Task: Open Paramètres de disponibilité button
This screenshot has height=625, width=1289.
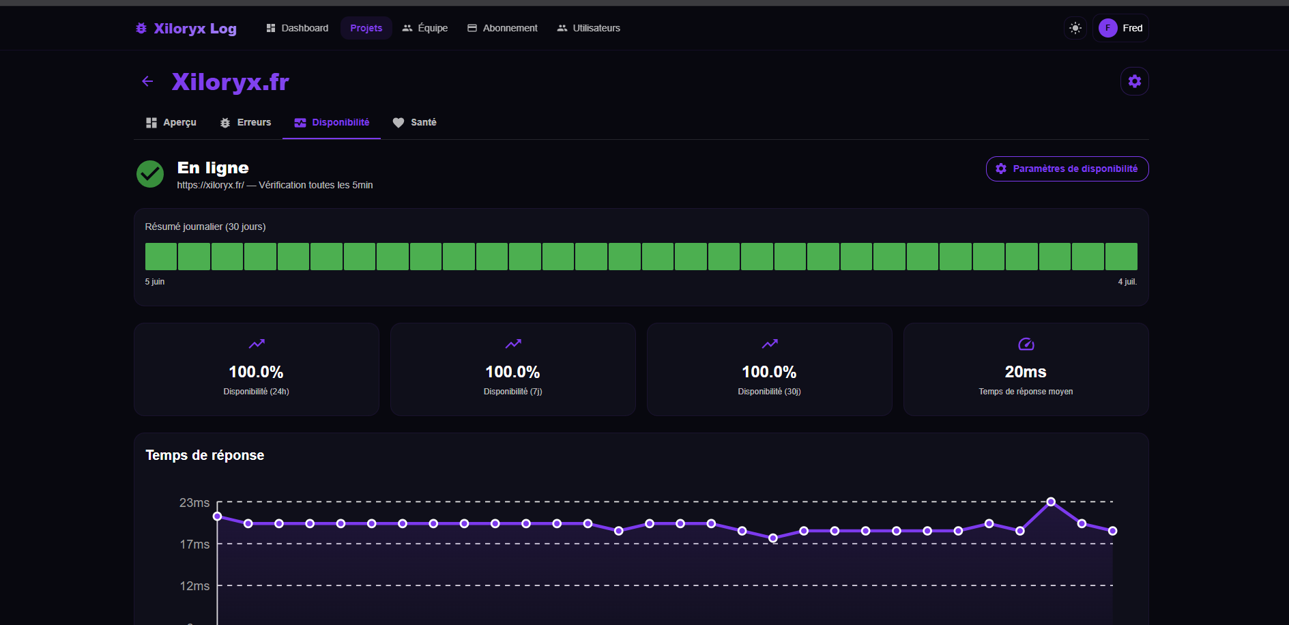Action: [1067, 169]
